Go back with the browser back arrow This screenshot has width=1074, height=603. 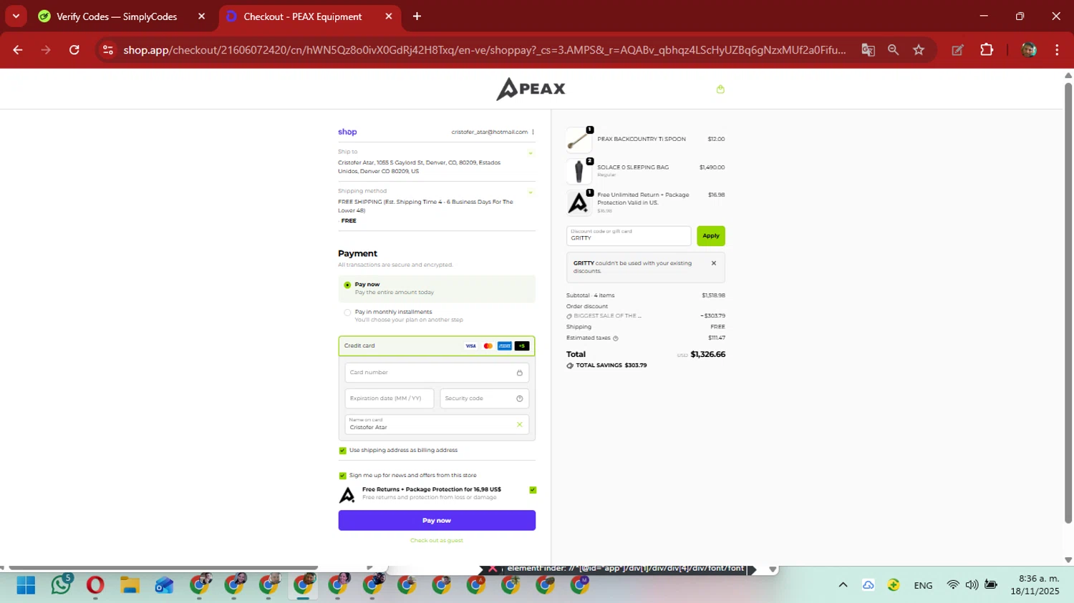click(18, 50)
